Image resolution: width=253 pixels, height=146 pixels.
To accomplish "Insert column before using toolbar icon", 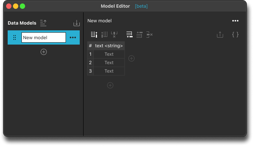I will click(x=104, y=35).
